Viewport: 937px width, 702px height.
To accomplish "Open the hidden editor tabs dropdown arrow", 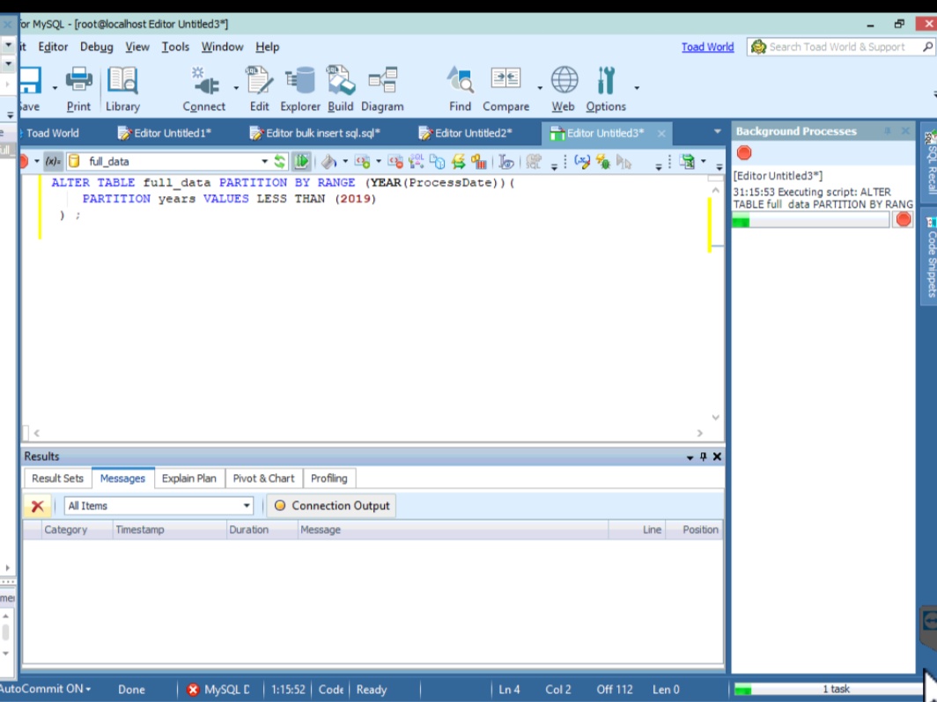I will pyautogui.click(x=715, y=130).
